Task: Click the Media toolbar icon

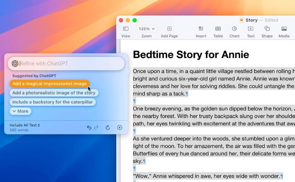Action: click(x=284, y=29)
